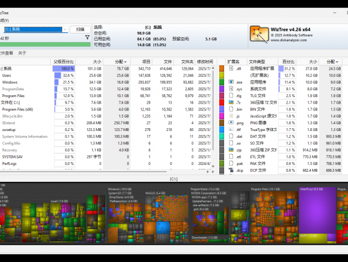Click the Downloader treemap block label
Screen dimensions: 348x262
point(205,237)
